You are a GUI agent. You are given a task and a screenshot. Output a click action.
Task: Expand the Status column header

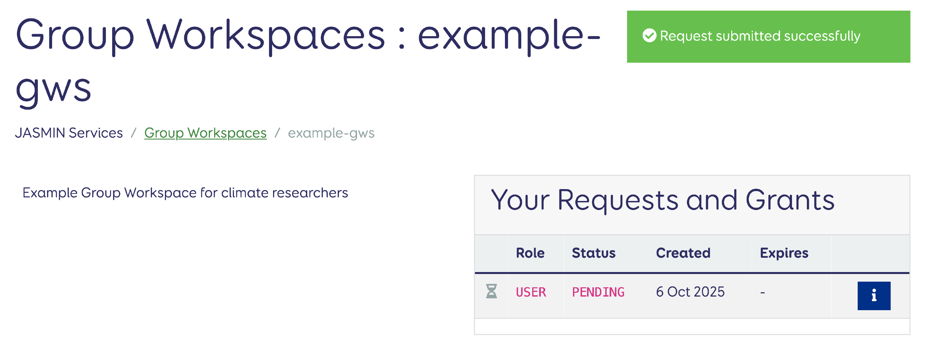pos(593,253)
